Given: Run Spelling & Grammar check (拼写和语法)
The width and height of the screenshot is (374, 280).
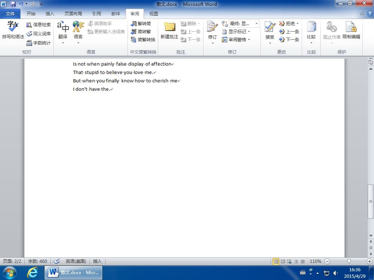Looking at the screenshot, I should pyautogui.click(x=13, y=30).
